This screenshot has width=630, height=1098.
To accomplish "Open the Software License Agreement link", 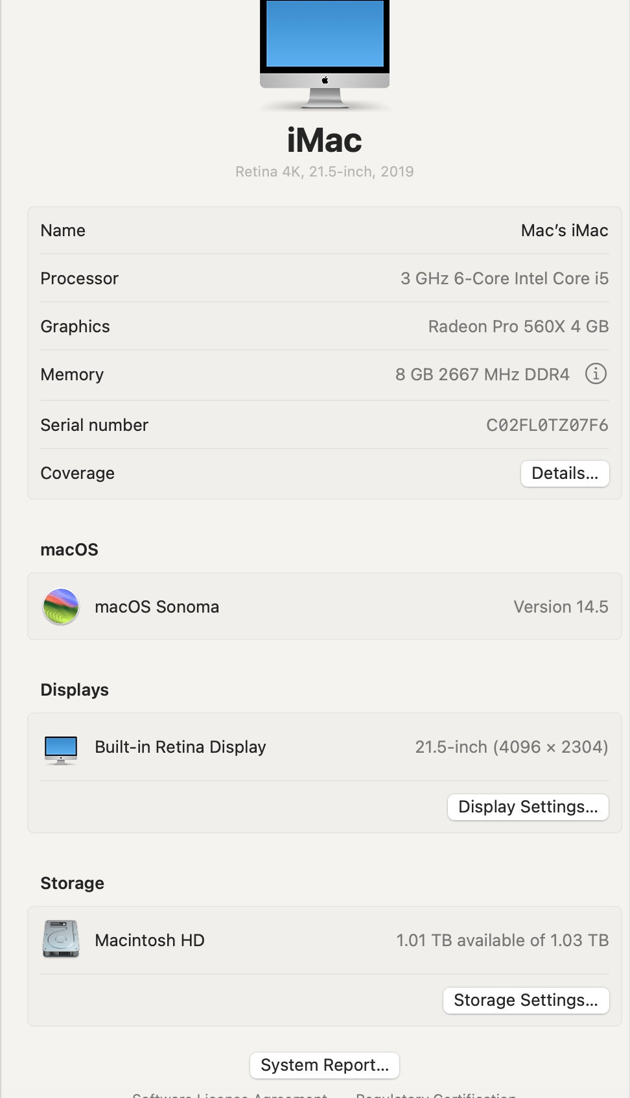I will [x=230, y=1094].
